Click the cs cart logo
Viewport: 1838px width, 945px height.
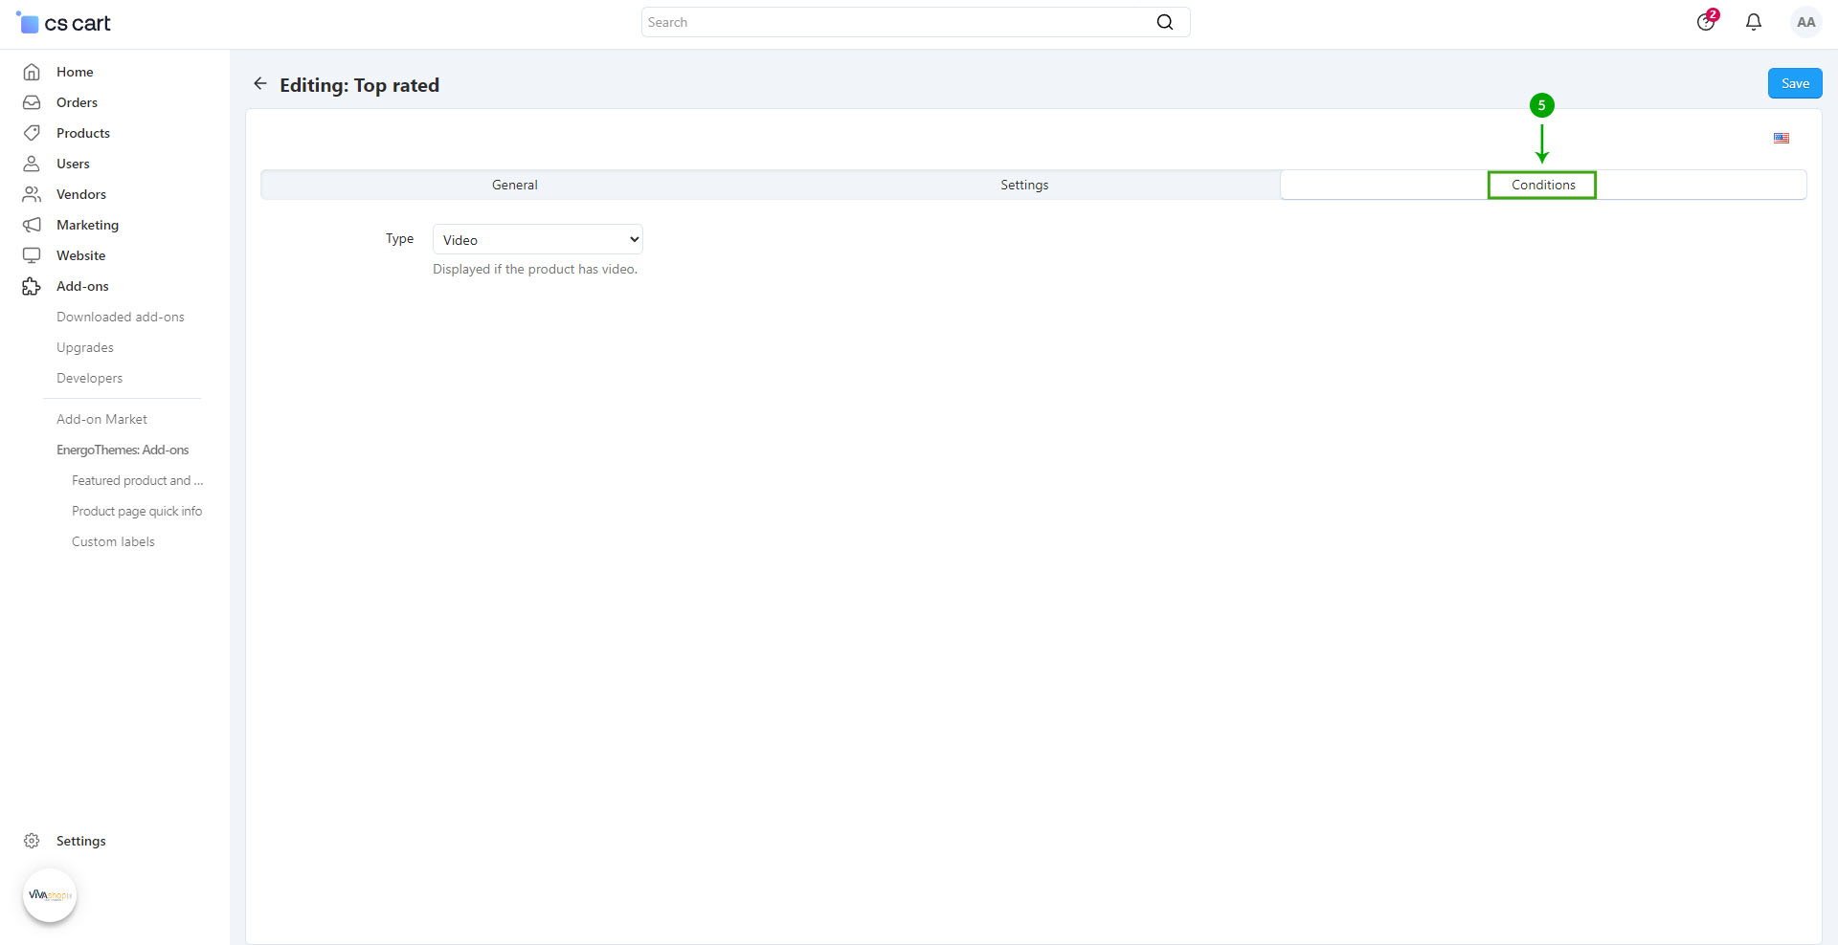[x=64, y=23]
